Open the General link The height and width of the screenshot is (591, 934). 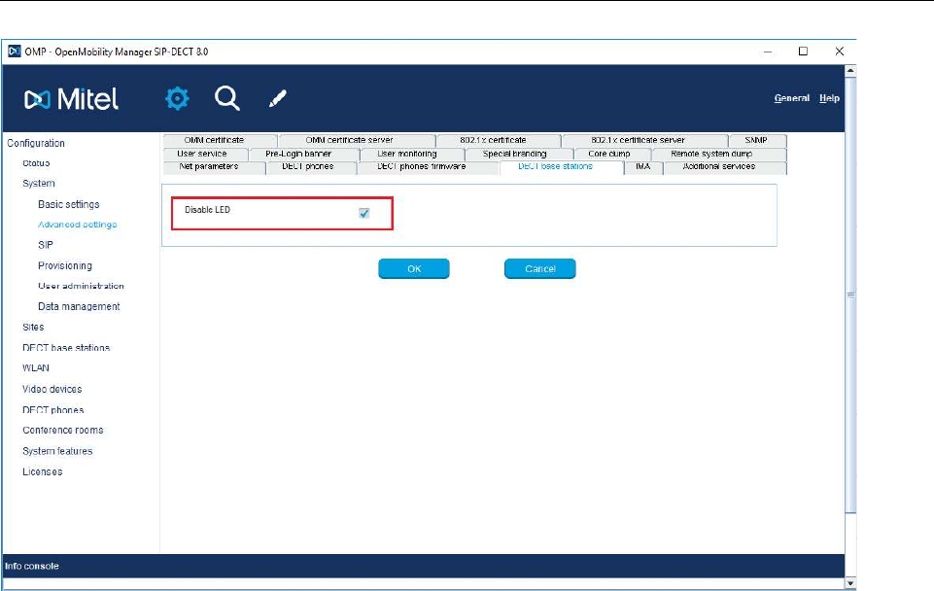(x=792, y=98)
